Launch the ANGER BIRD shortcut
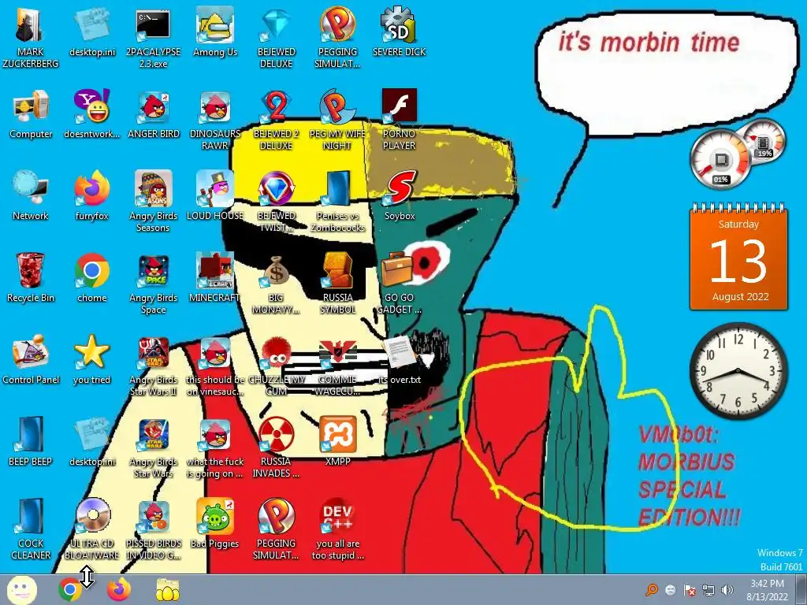Image resolution: width=807 pixels, height=605 pixels. point(154,107)
